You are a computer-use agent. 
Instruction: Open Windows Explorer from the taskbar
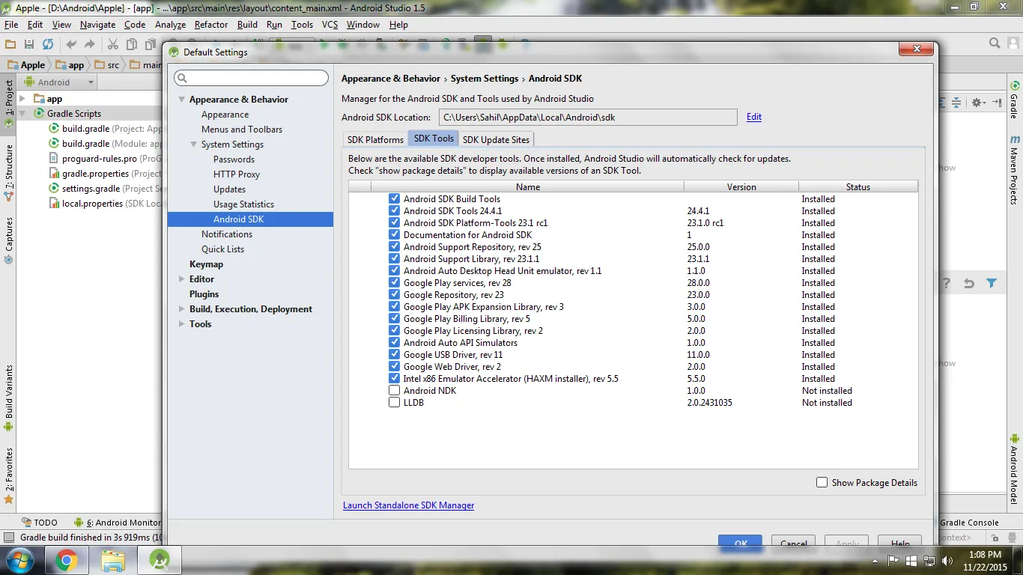coord(113,560)
